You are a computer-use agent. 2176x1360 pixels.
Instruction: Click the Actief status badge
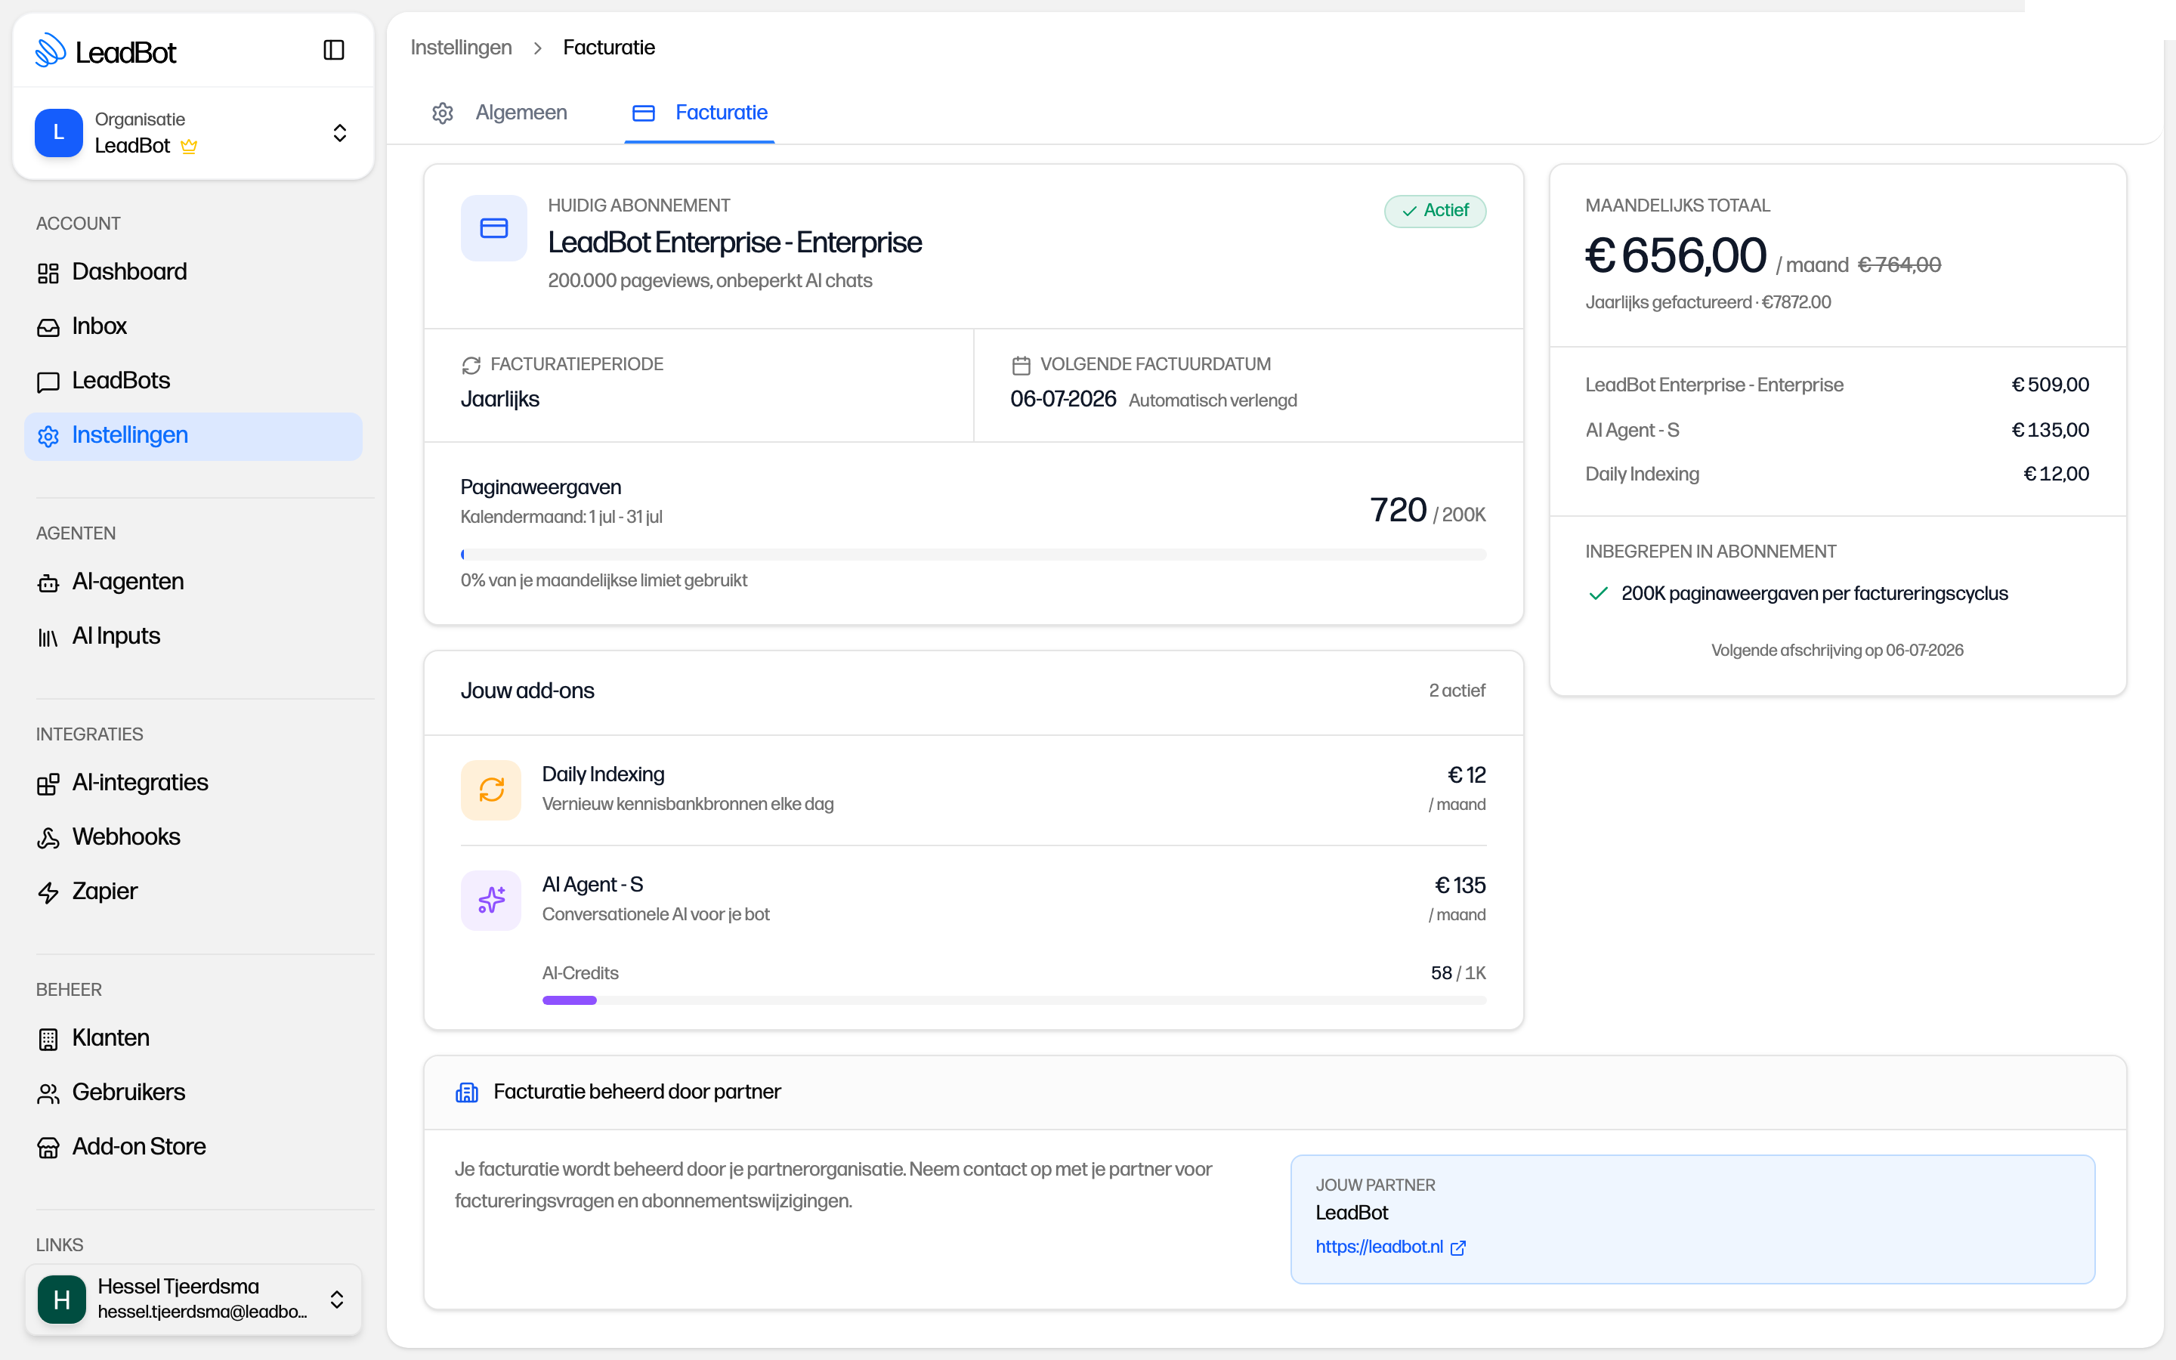[x=1435, y=211]
